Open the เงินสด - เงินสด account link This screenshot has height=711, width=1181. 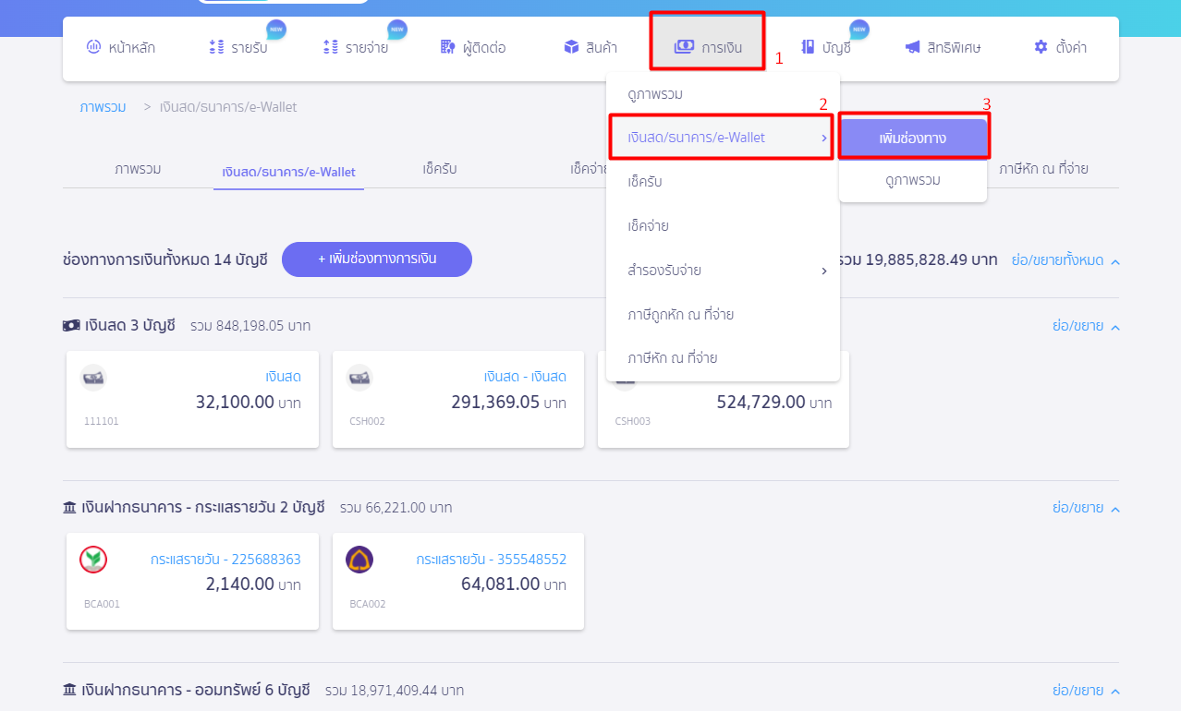point(525,377)
